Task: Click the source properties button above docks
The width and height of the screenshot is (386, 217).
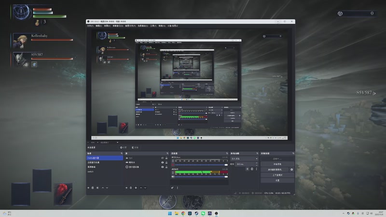Action: pyautogui.click(x=124, y=148)
